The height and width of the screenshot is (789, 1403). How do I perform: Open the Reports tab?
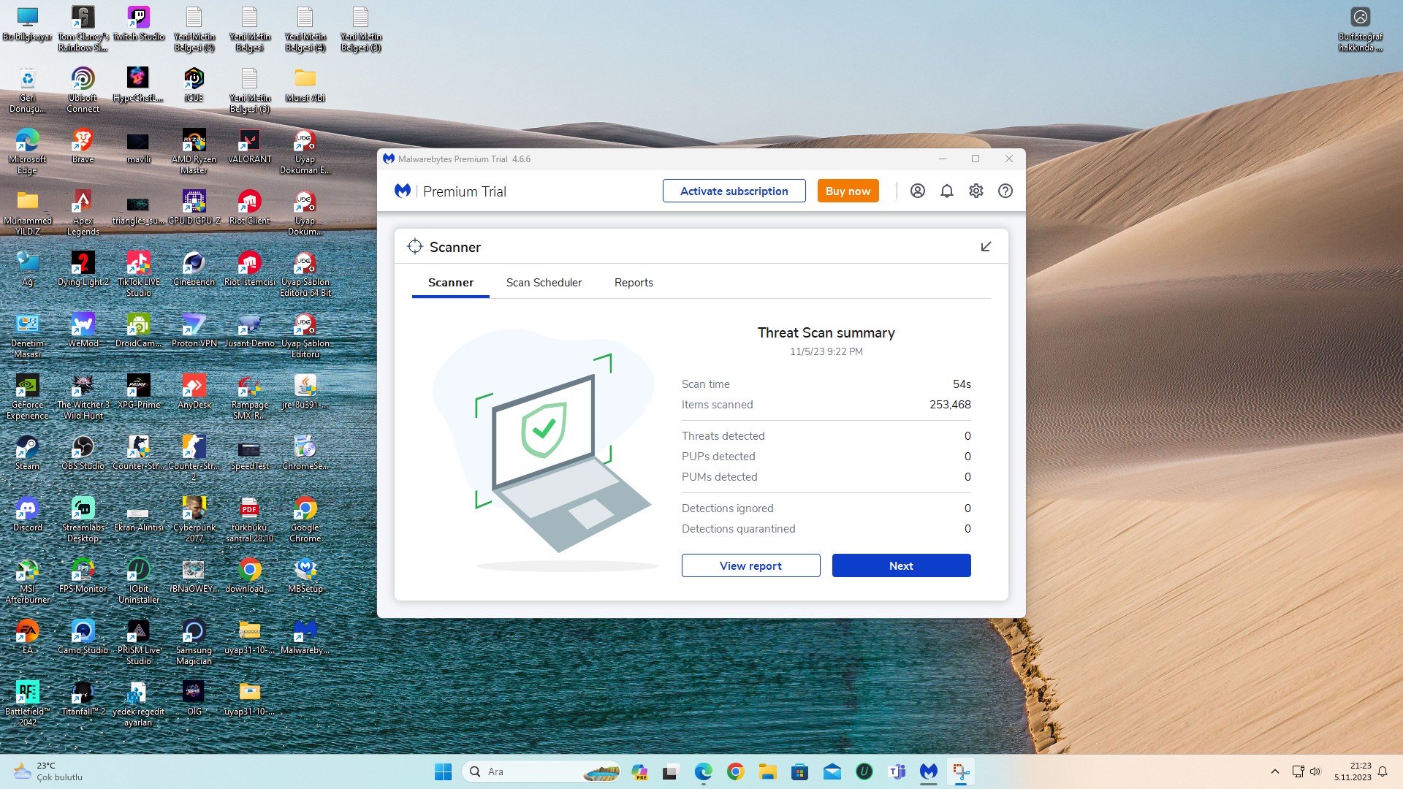[634, 283]
